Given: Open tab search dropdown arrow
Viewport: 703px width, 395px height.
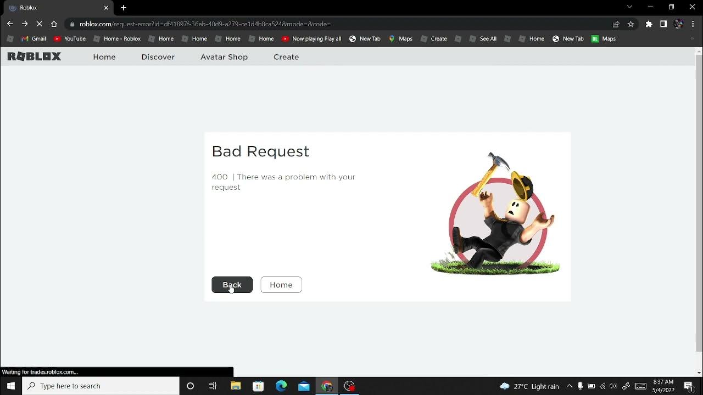Looking at the screenshot, I should pos(629,7).
